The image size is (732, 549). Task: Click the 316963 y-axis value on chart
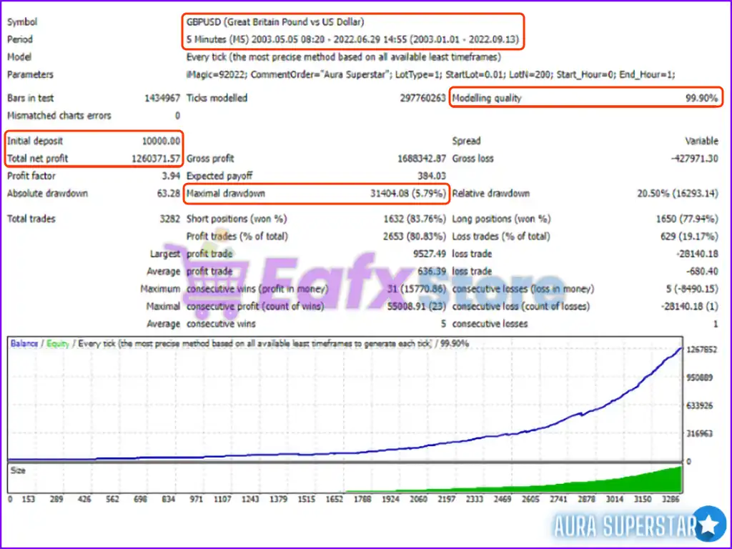coord(700,434)
